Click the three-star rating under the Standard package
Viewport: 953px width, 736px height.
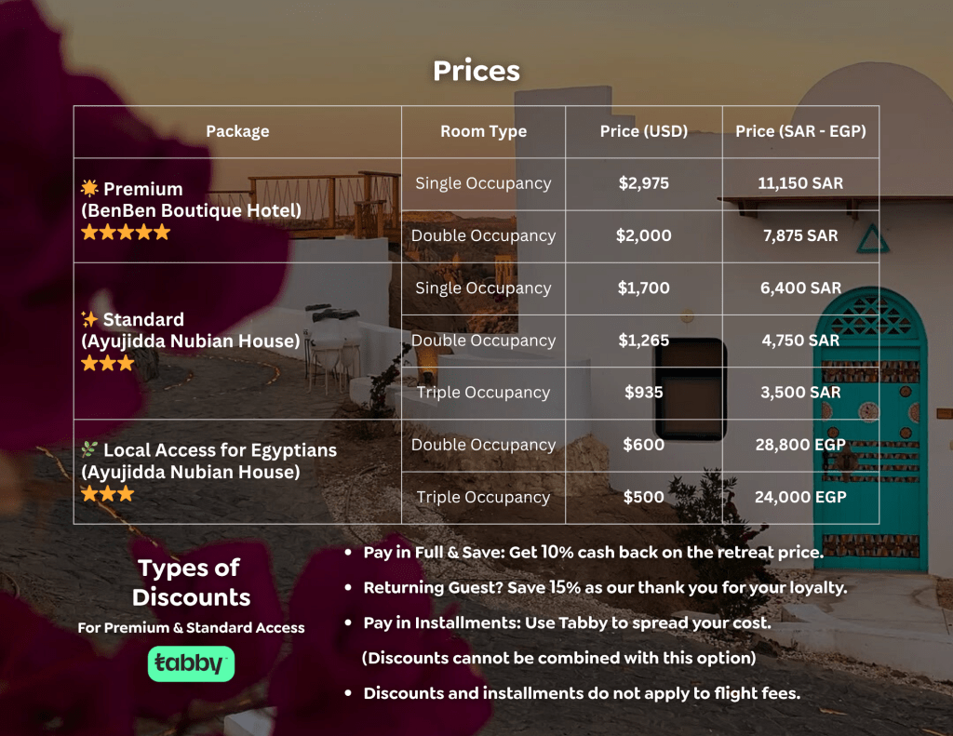coord(108,363)
